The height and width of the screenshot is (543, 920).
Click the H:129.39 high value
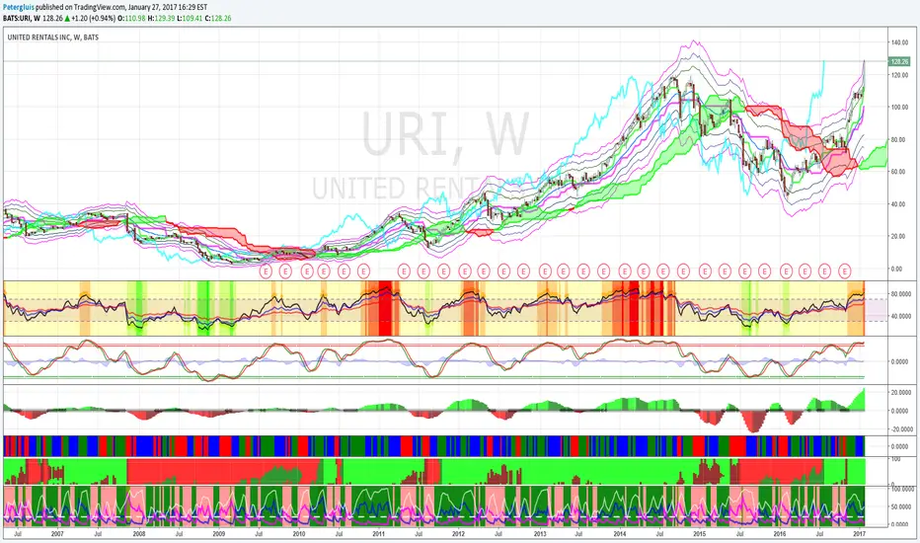tap(161, 18)
